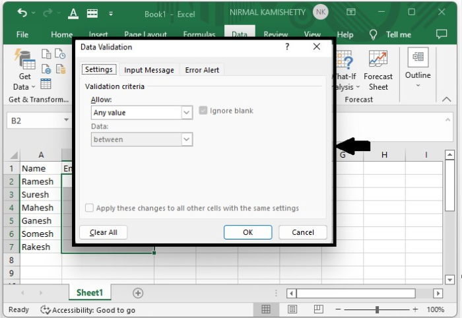This screenshot has width=462, height=318.
Task: Select column H header
Action: click(384, 155)
